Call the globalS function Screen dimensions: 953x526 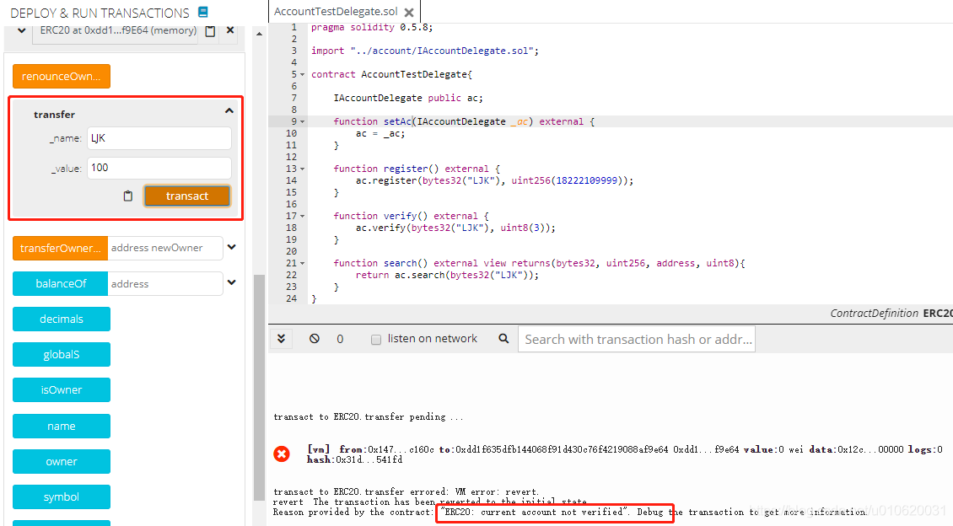(x=62, y=354)
